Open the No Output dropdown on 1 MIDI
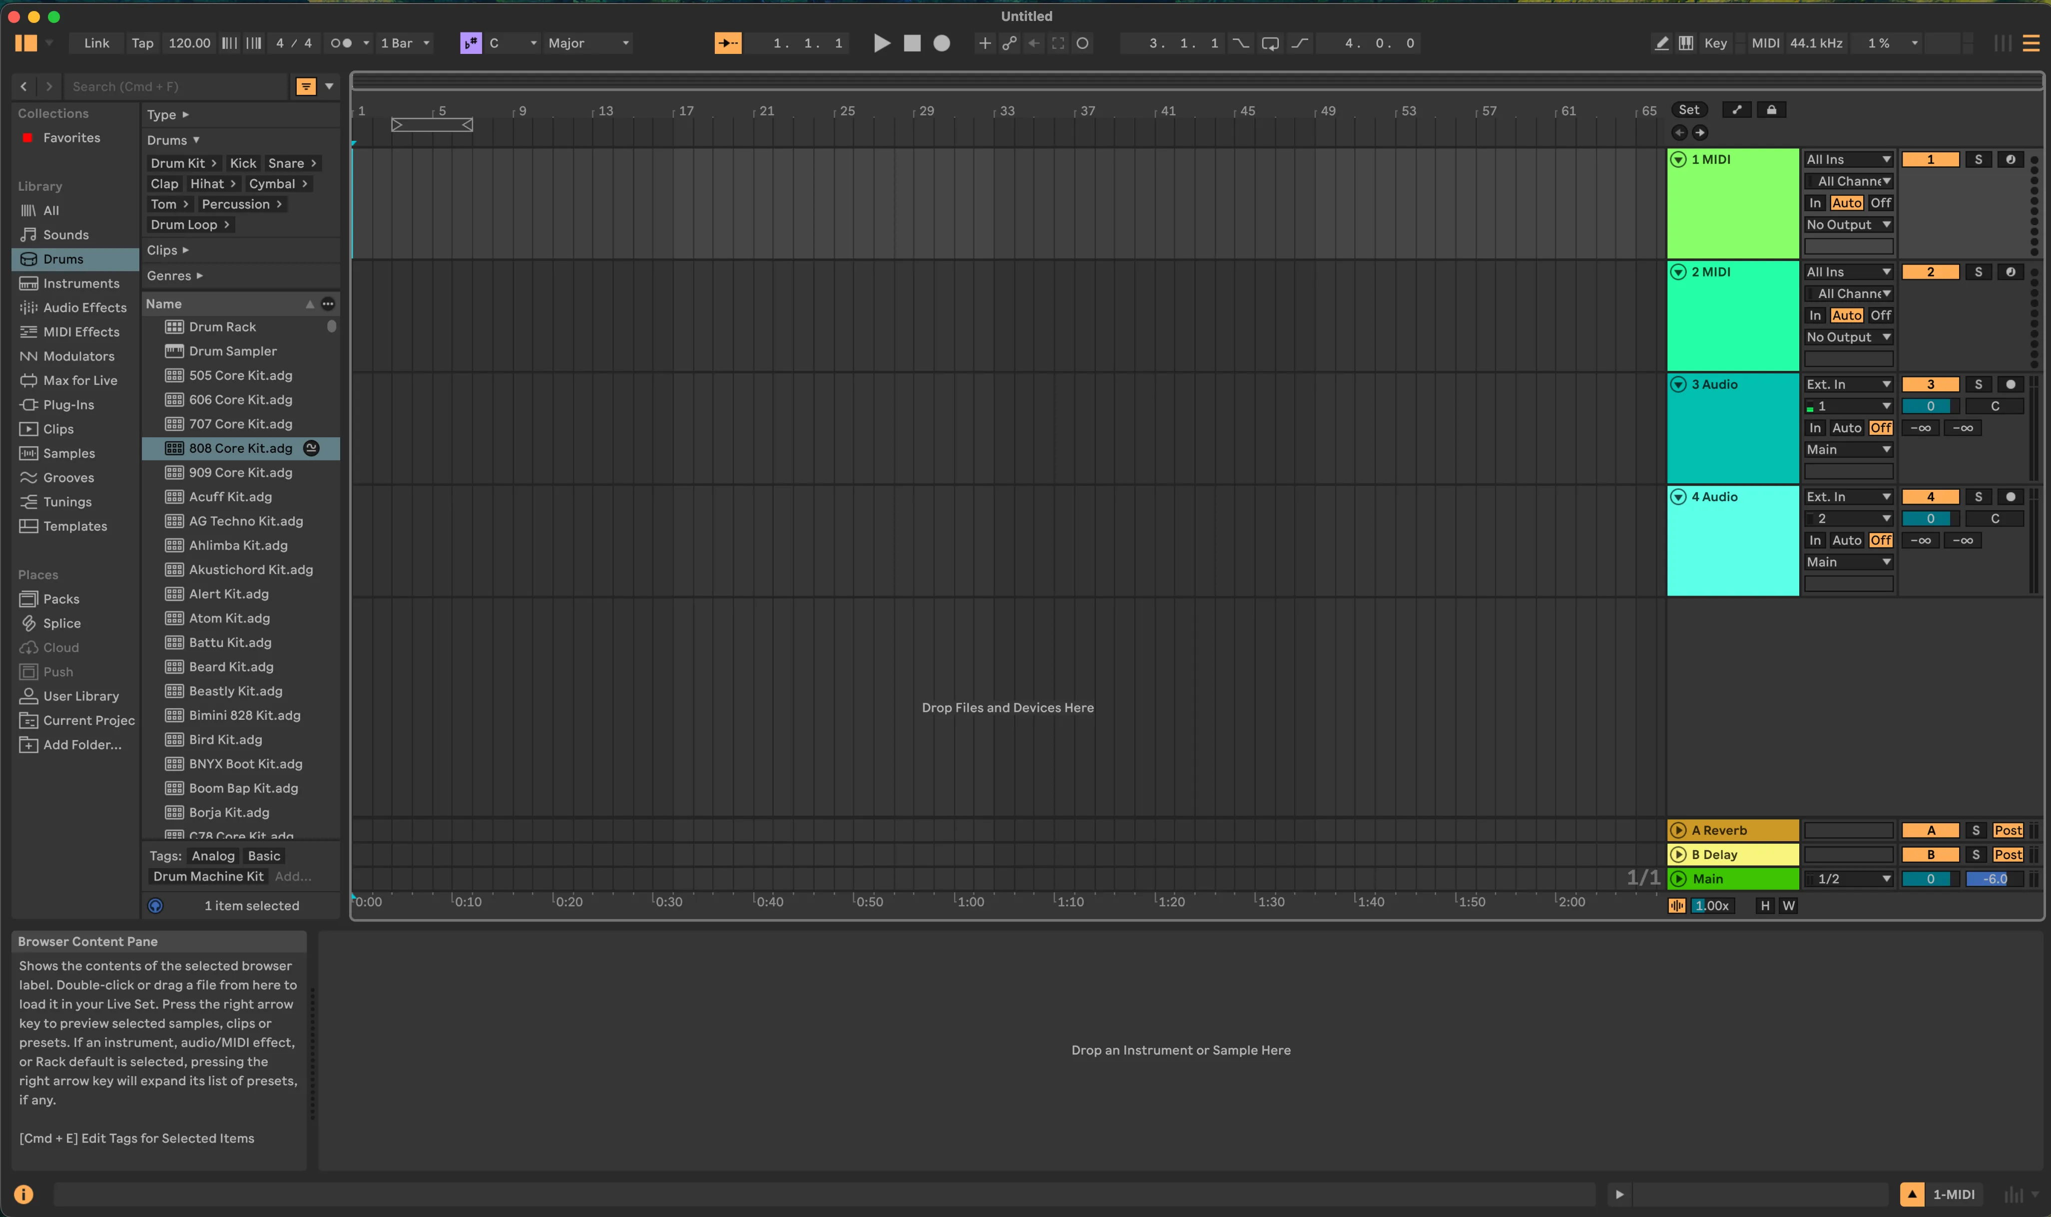Viewport: 2051px width, 1217px height. point(1847,224)
